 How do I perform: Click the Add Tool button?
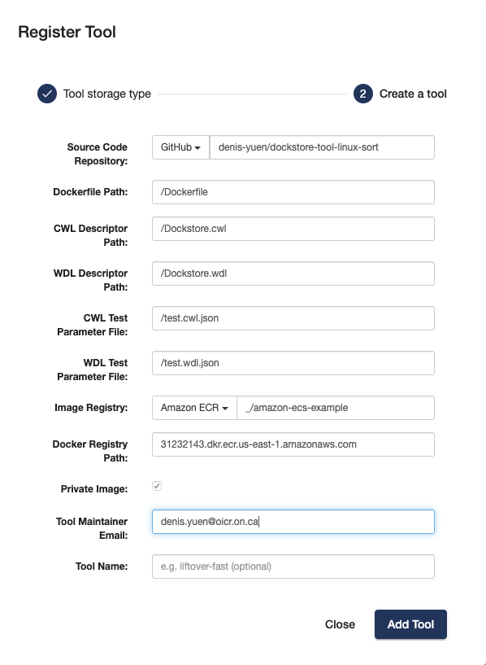point(410,623)
